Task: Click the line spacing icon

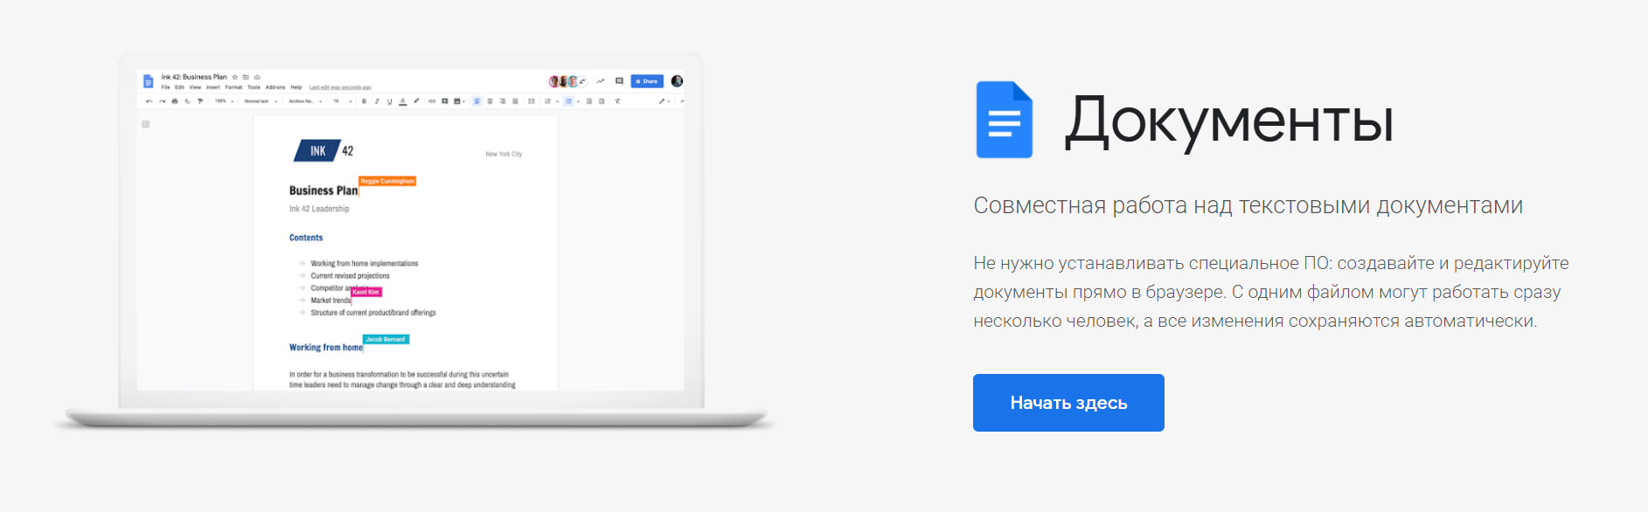Action: (x=532, y=101)
